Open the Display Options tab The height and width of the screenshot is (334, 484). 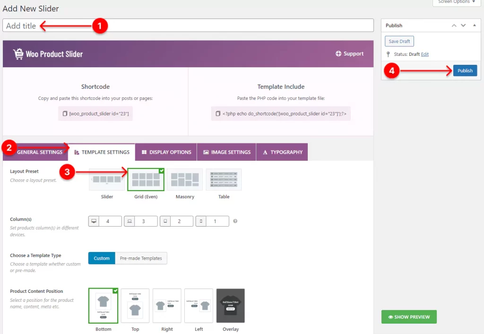click(x=166, y=152)
